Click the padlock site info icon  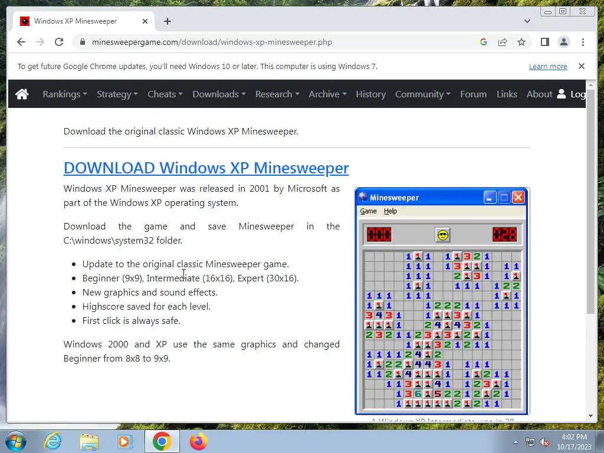click(x=83, y=42)
